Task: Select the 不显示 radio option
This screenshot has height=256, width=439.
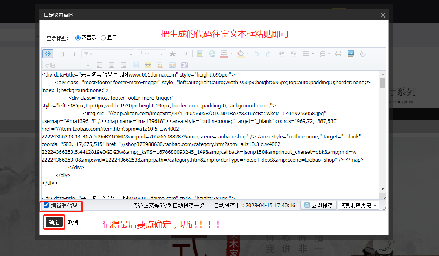Action: click(x=78, y=38)
